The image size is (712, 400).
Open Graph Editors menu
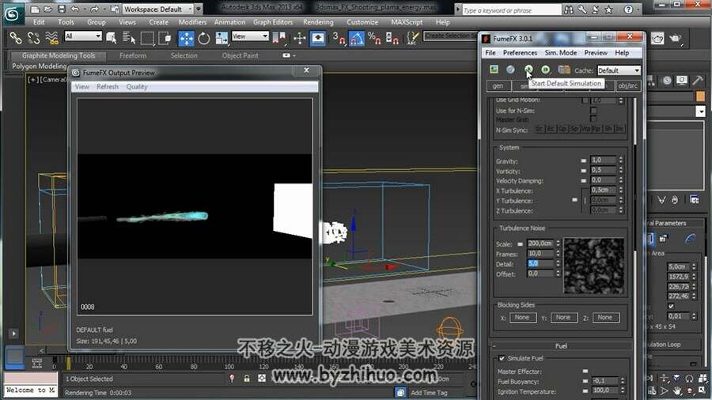[x=273, y=22]
